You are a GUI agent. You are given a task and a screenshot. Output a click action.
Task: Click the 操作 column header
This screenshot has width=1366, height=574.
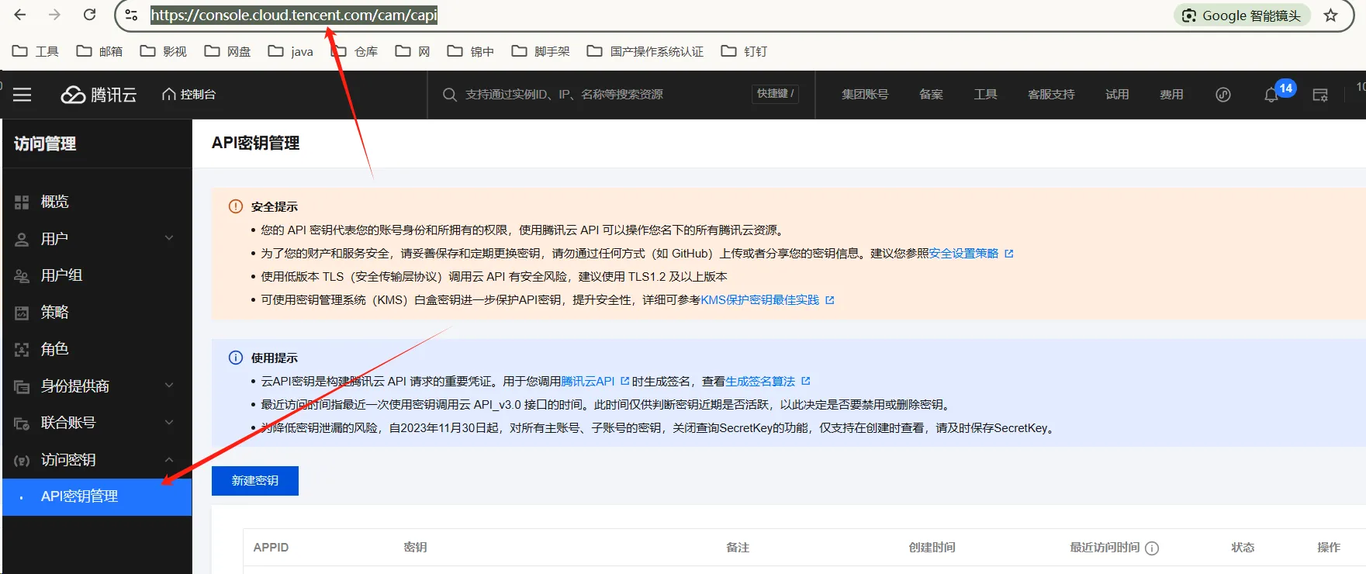[x=1329, y=548]
